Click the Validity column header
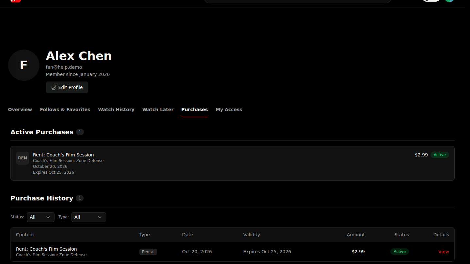Viewport: 470px width, 264px height. point(252,235)
